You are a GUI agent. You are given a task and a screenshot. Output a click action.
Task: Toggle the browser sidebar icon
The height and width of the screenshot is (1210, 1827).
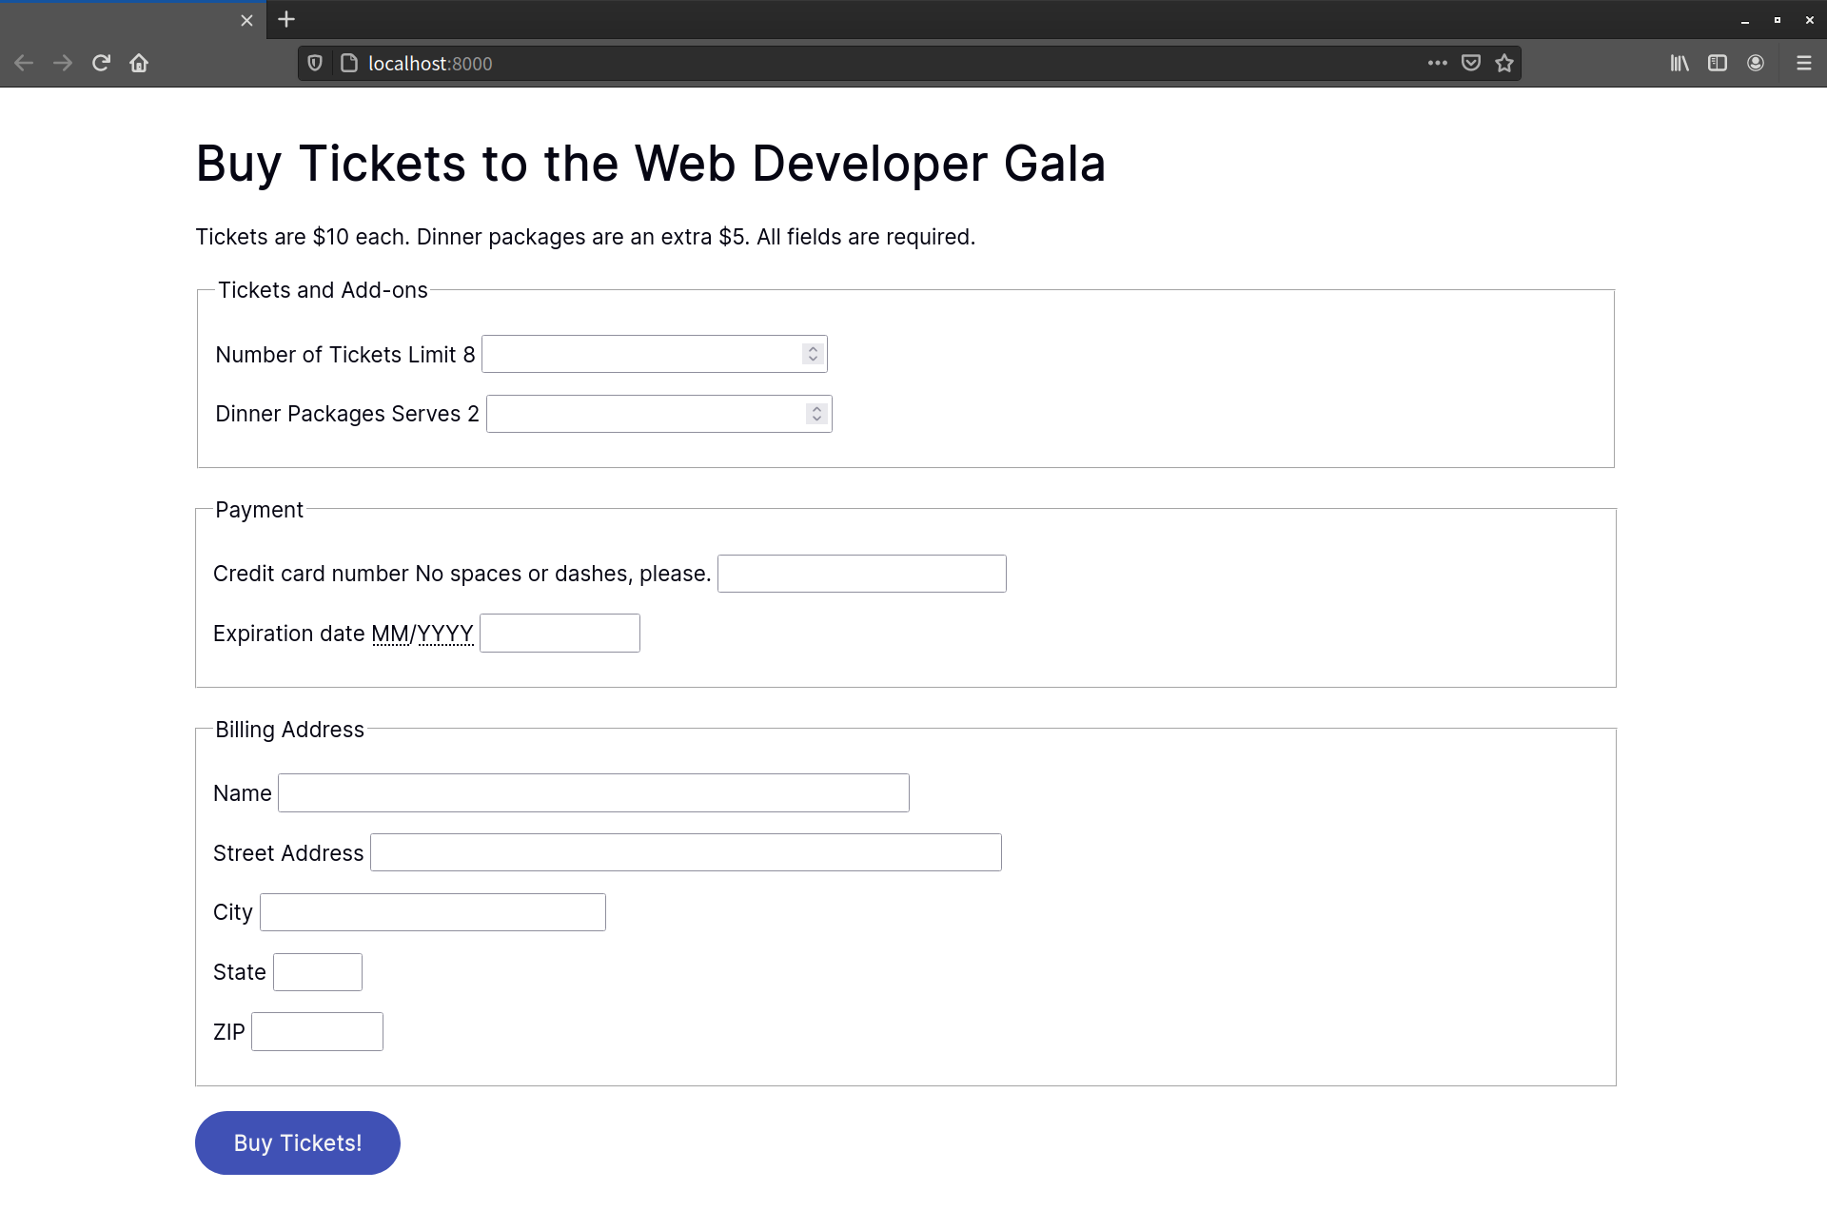(1718, 63)
